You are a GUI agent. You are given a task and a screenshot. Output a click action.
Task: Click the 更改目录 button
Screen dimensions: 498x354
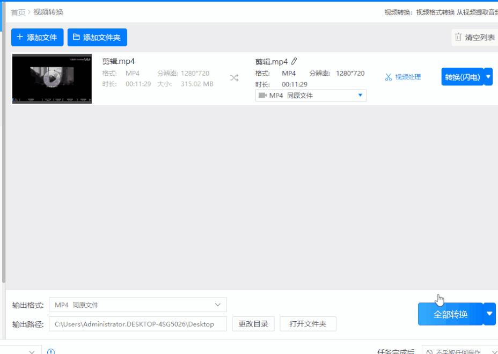pos(252,323)
